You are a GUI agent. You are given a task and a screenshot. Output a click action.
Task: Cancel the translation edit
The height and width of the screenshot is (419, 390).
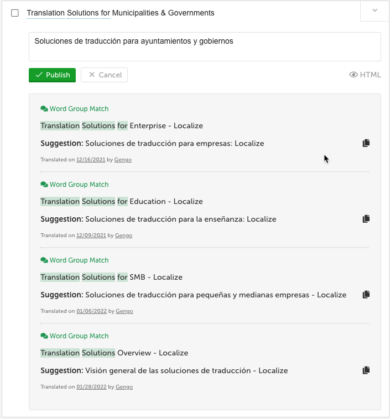point(105,75)
